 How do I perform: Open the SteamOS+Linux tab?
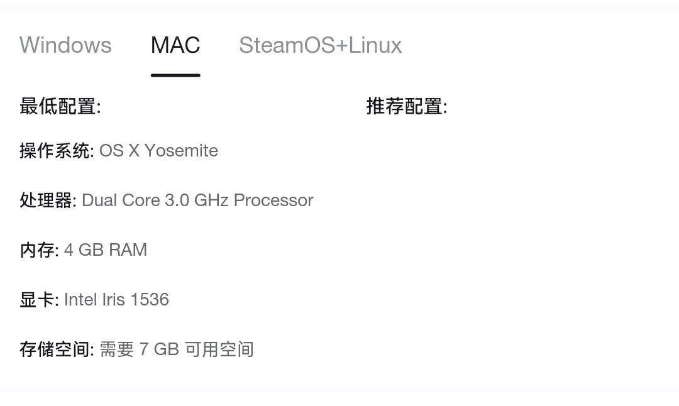pyautogui.click(x=320, y=45)
